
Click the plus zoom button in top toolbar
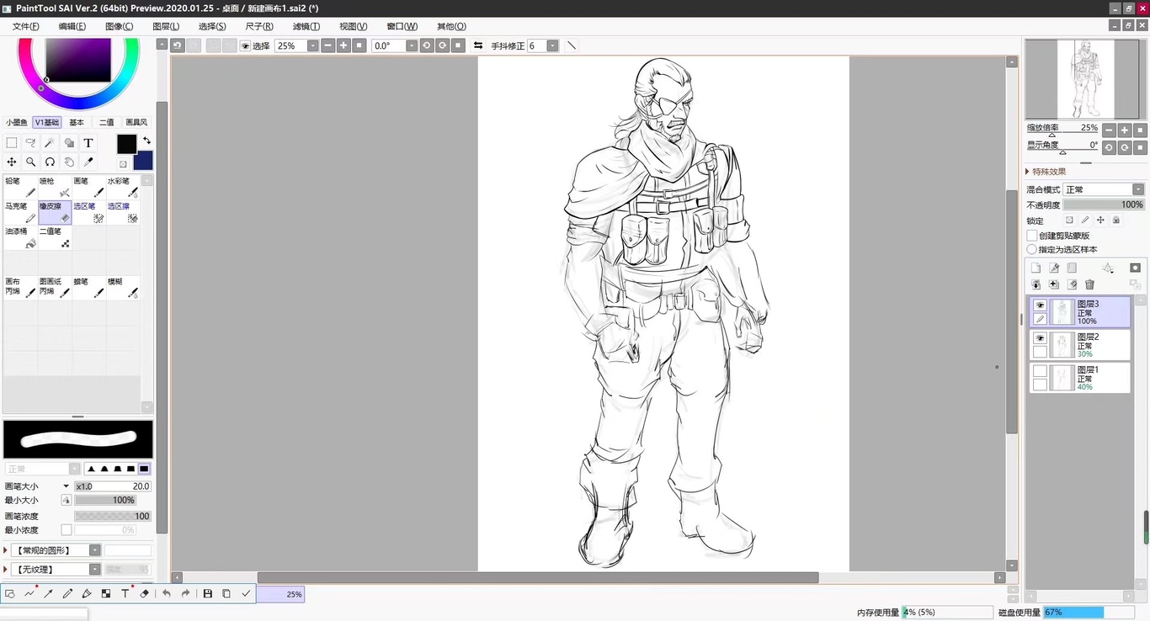(x=343, y=45)
